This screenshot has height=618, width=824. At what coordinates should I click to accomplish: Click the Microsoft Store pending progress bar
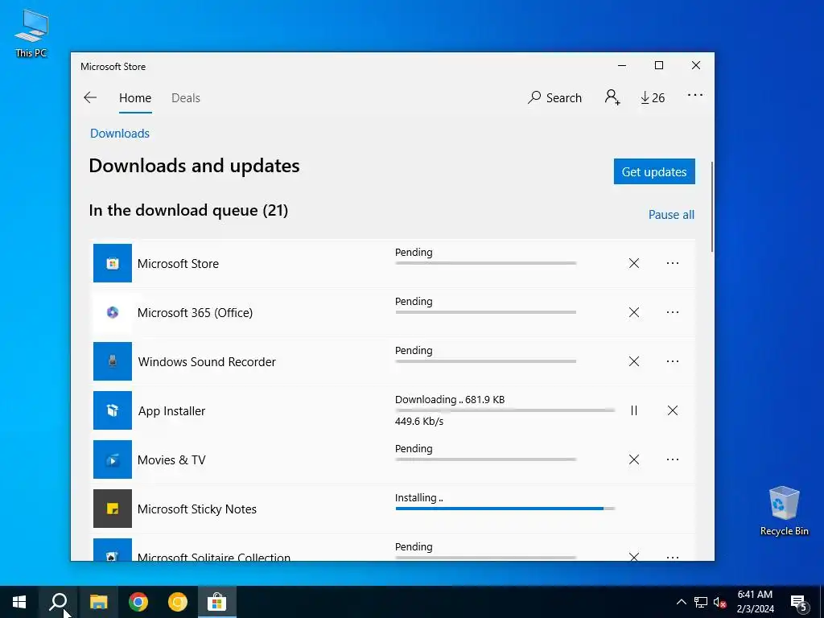tap(485, 263)
